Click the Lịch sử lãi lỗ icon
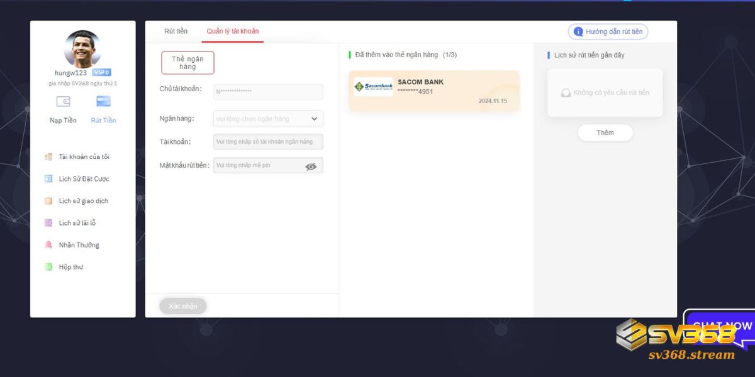 48,223
